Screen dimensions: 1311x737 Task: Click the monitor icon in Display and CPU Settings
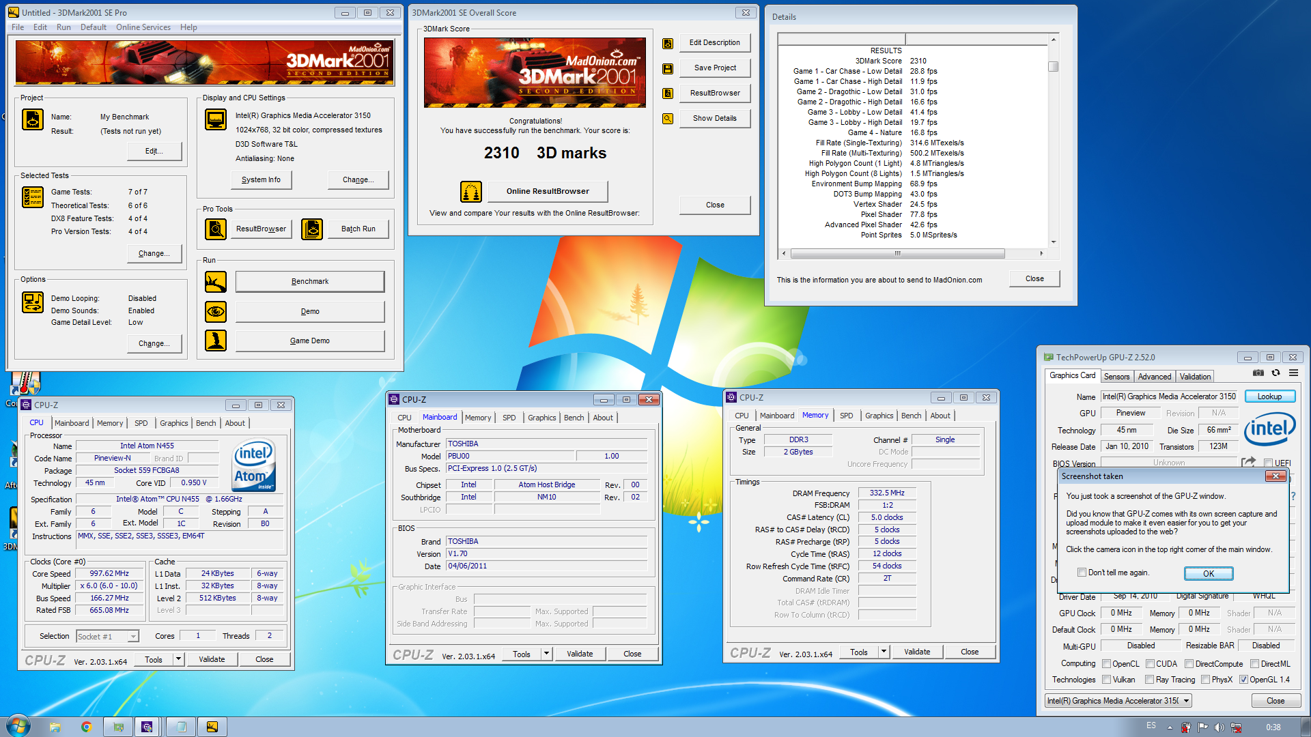point(216,119)
